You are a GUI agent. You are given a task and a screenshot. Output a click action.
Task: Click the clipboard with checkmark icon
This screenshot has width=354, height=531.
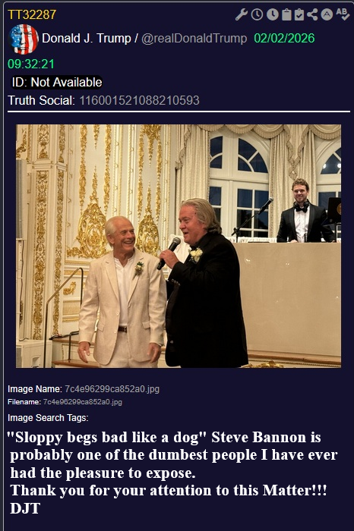(299, 14)
